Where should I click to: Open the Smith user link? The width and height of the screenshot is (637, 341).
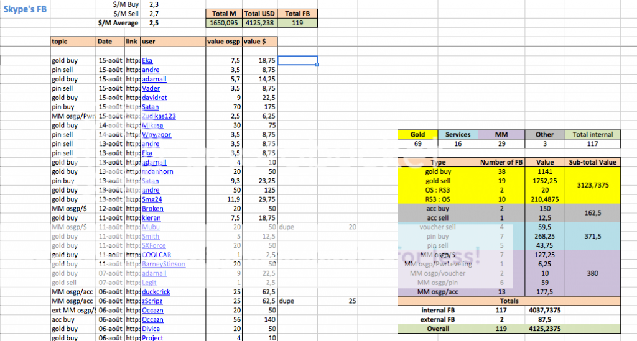[151, 237]
